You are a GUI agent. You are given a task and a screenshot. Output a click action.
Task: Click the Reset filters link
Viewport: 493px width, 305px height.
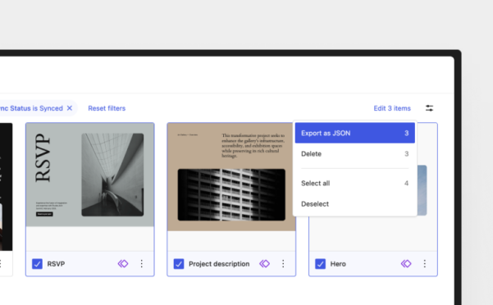pos(107,108)
